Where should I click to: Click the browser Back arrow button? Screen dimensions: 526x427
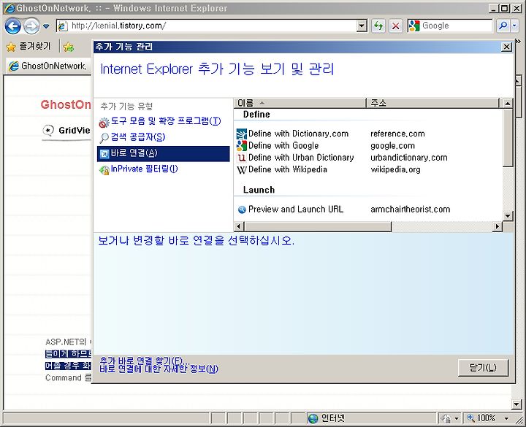[x=12, y=26]
